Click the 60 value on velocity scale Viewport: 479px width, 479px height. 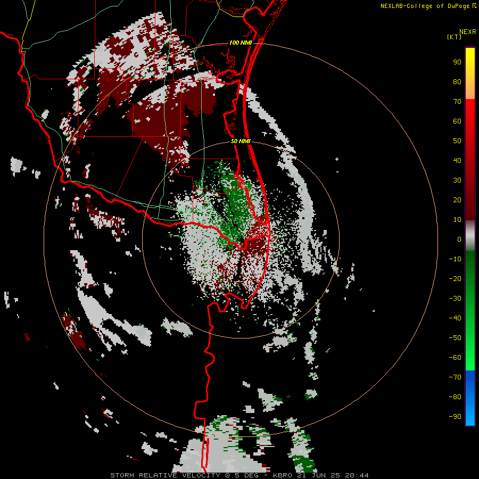click(457, 121)
